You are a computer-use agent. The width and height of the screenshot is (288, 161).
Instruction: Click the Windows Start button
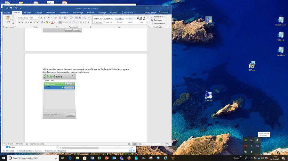[x=4, y=158]
